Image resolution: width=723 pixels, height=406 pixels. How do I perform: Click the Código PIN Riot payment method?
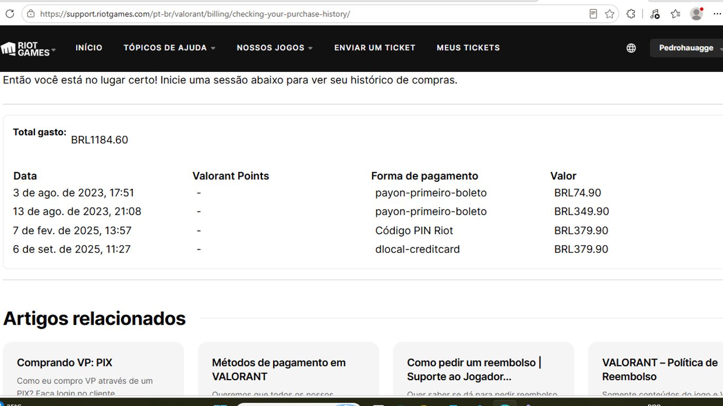click(x=414, y=230)
